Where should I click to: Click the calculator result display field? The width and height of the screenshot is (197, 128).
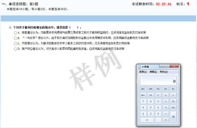click(158, 81)
